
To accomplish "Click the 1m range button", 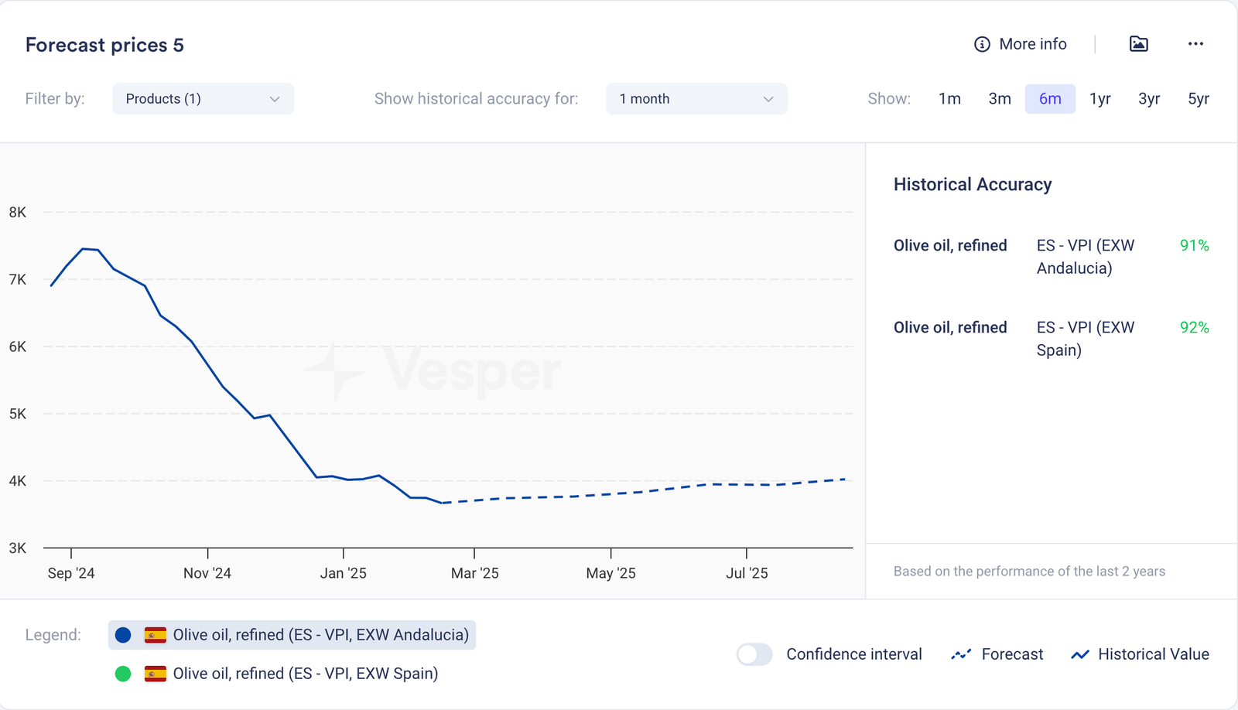I will 949,99.
